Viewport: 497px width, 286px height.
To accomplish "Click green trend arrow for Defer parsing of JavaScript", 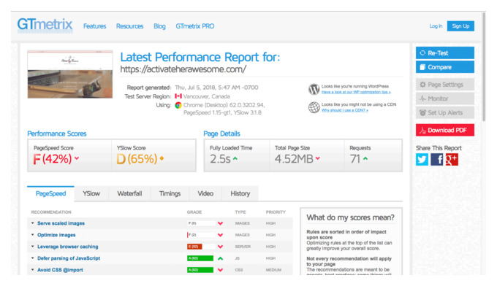I will click(220, 258).
